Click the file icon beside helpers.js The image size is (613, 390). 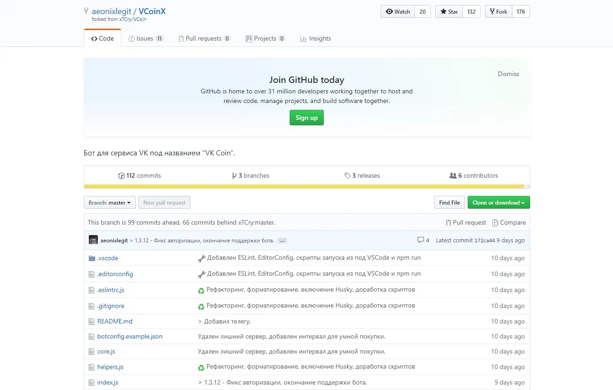pyautogui.click(x=91, y=367)
